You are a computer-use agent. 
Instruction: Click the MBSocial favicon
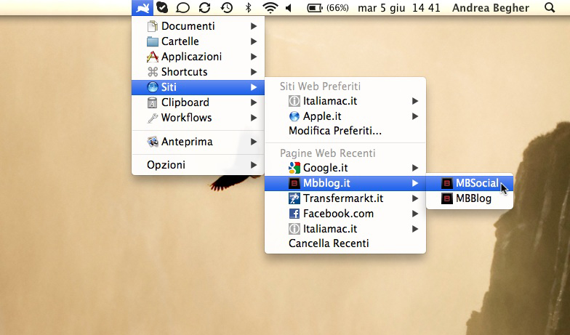click(446, 183)
